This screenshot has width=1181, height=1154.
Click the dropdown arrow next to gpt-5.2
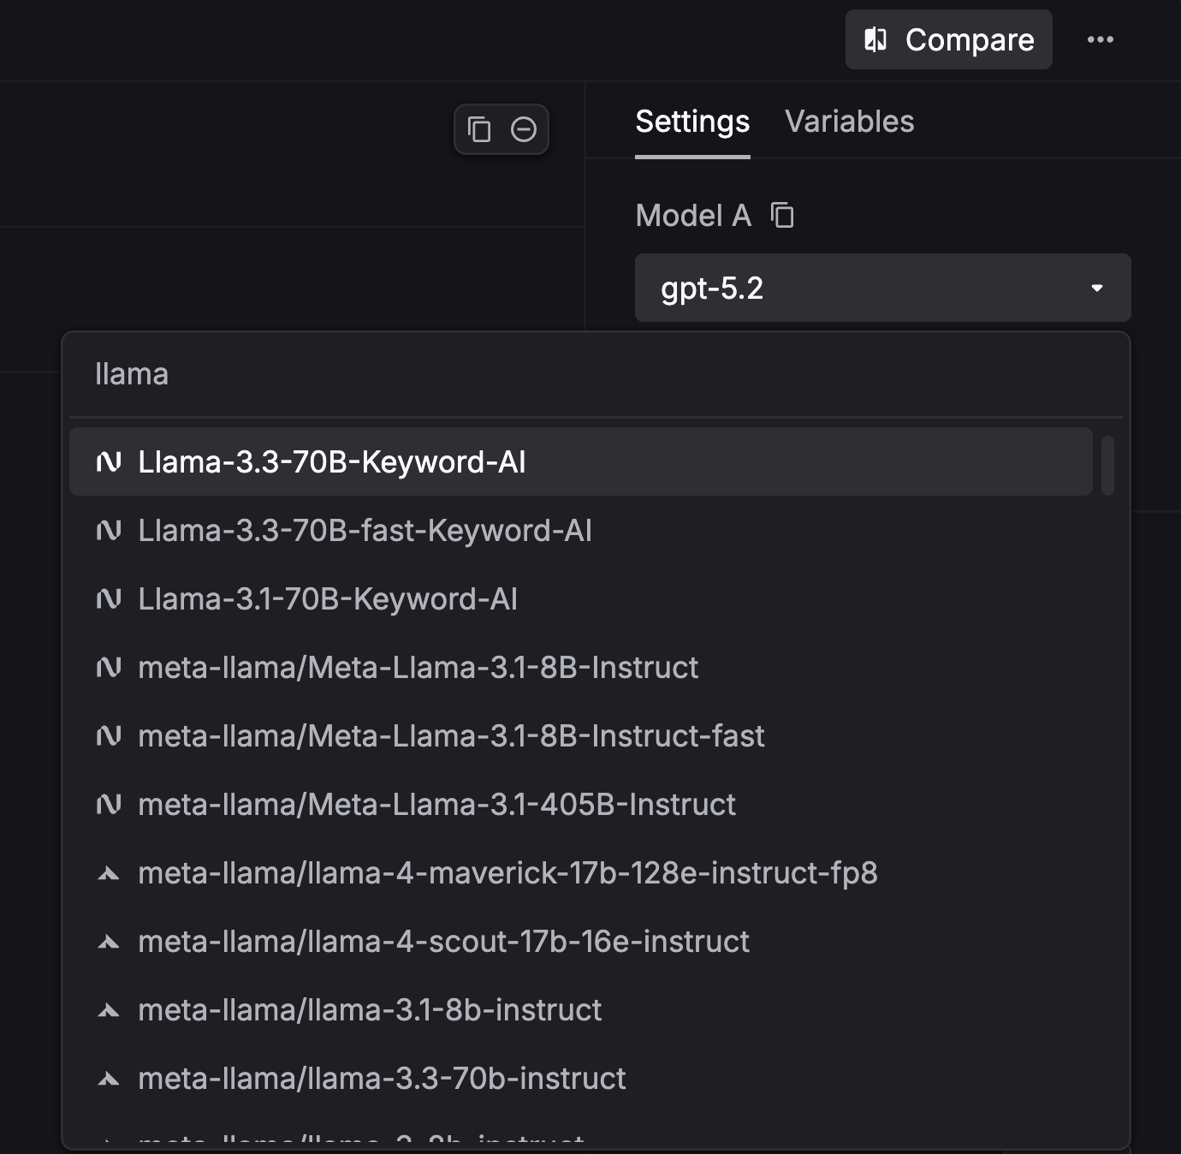[1097, 288]
